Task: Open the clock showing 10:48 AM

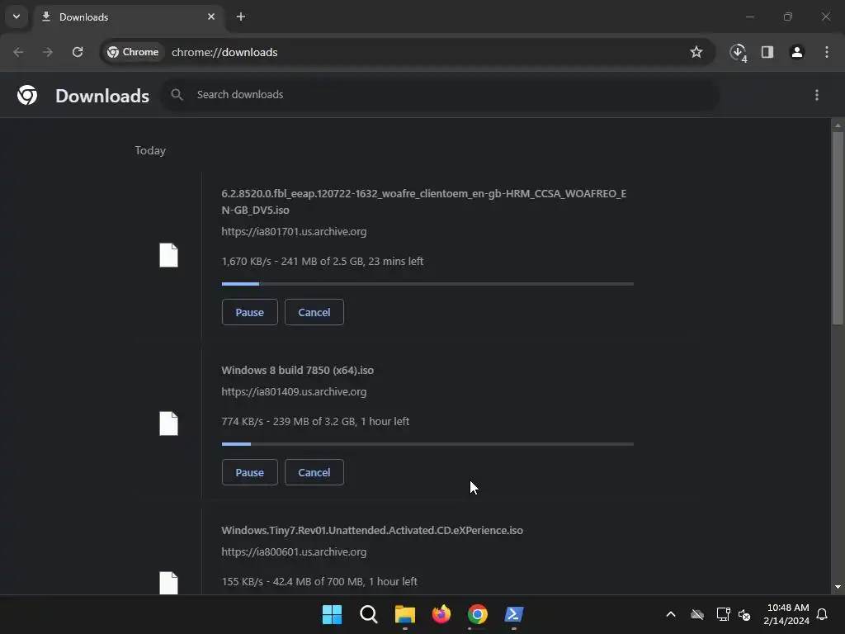Action: [786, 614]
